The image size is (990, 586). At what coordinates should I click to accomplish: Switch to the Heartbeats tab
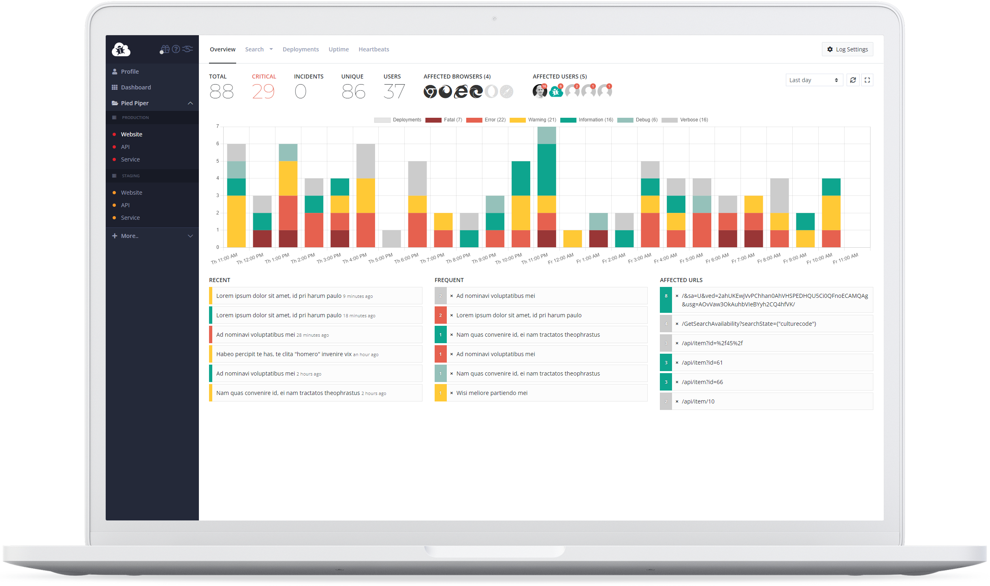[373, 49]
